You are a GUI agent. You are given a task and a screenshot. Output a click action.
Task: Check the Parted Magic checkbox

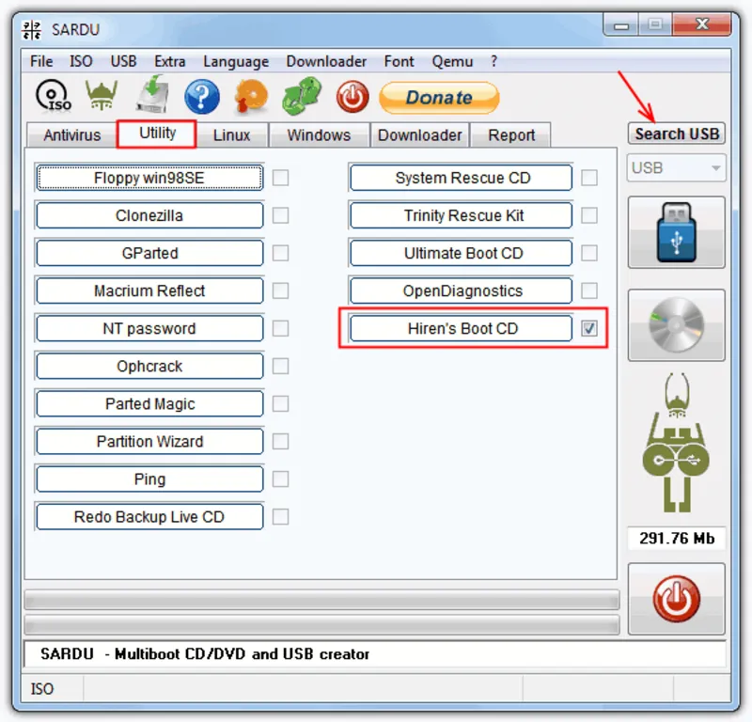pos(280,404)
